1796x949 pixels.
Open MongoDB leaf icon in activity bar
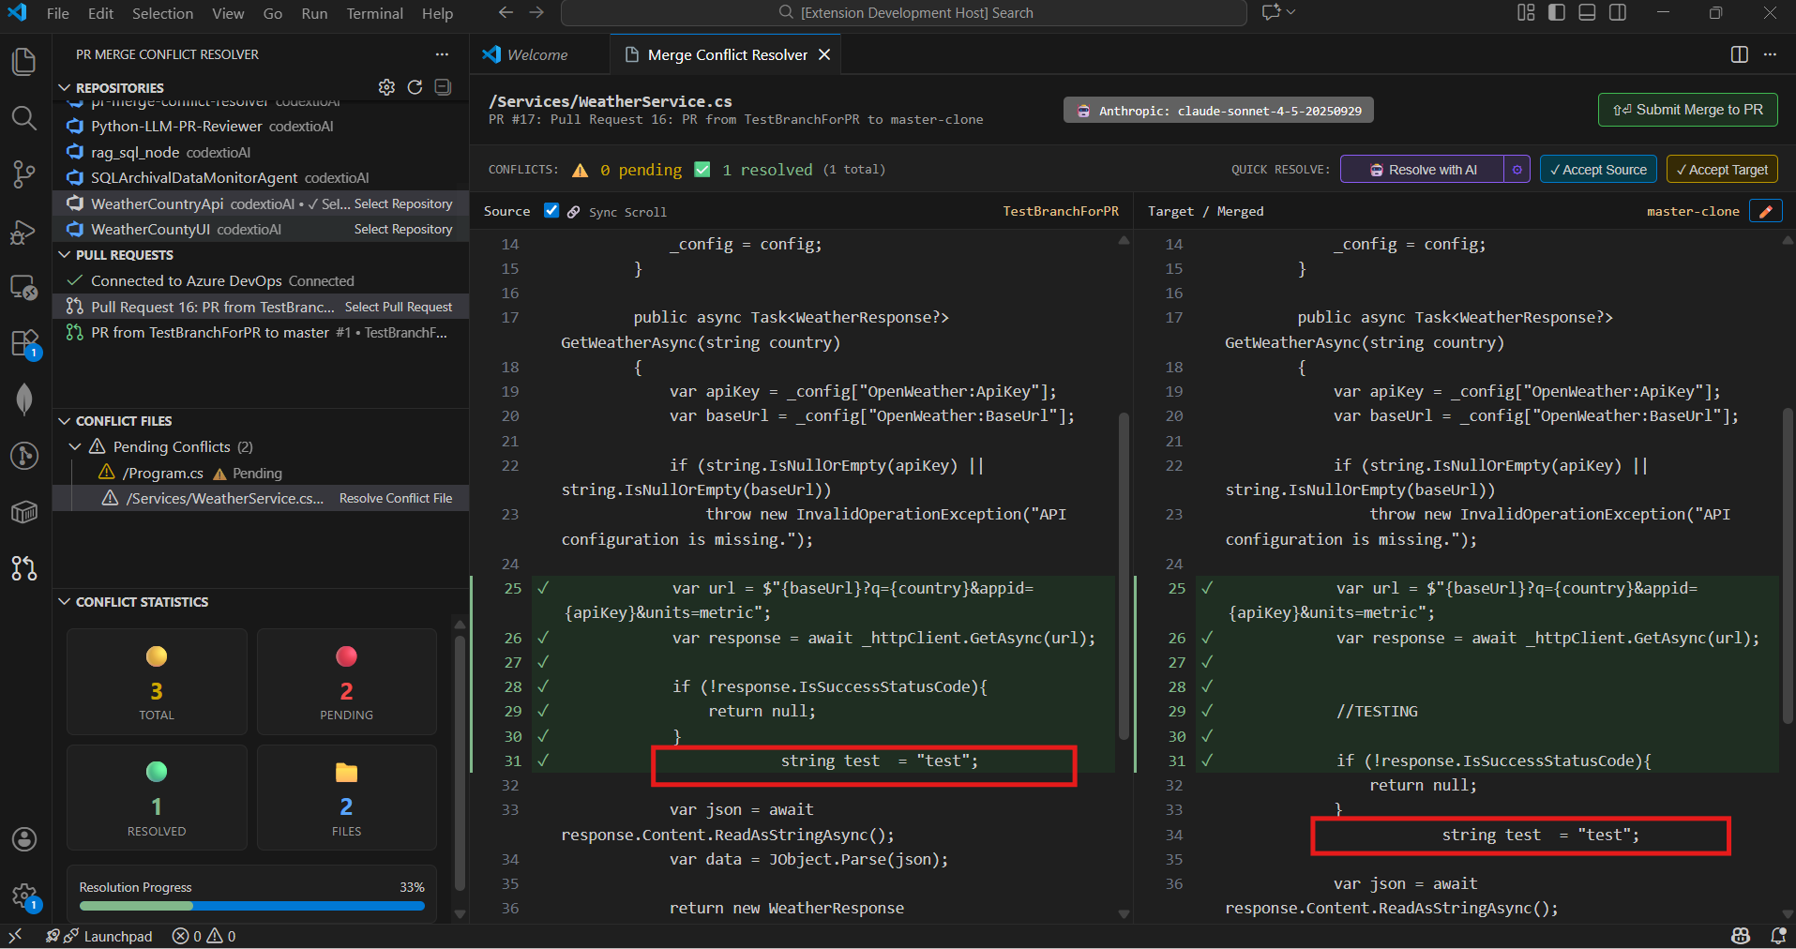[x=23, y=399]
